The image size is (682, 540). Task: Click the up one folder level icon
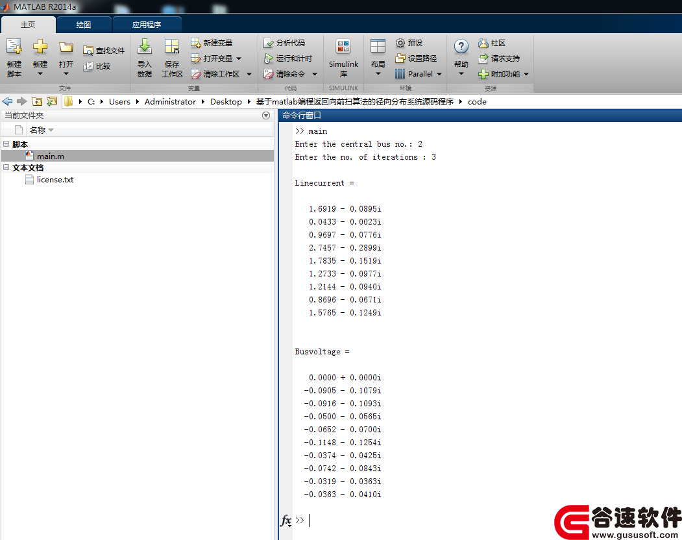point(38,101)
